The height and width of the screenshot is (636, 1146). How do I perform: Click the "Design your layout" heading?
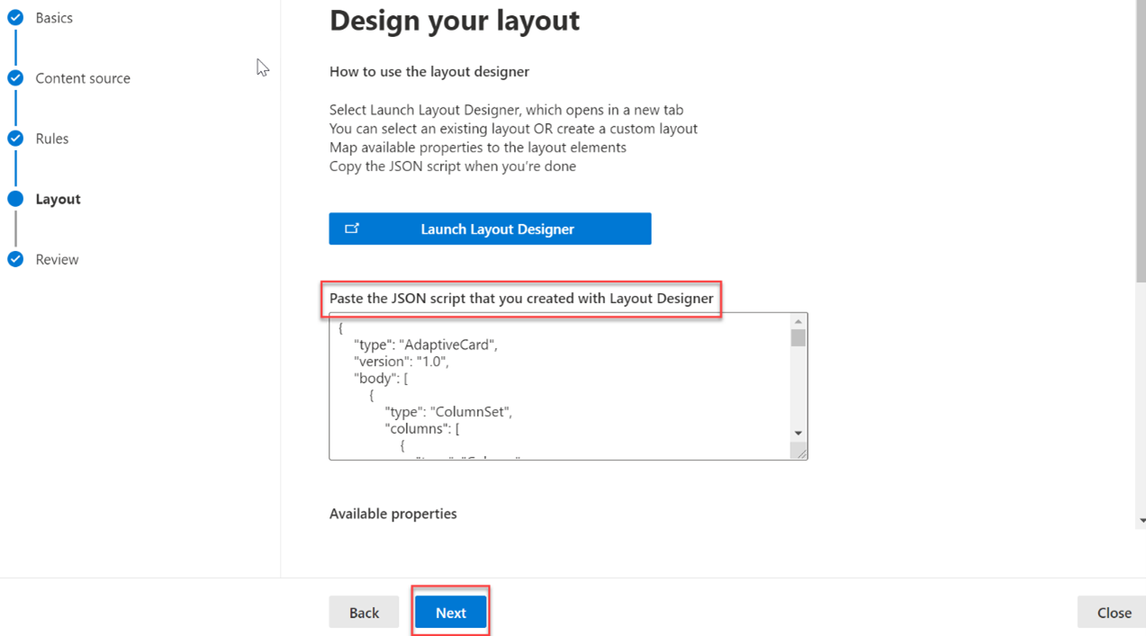(x=455, y=20)
